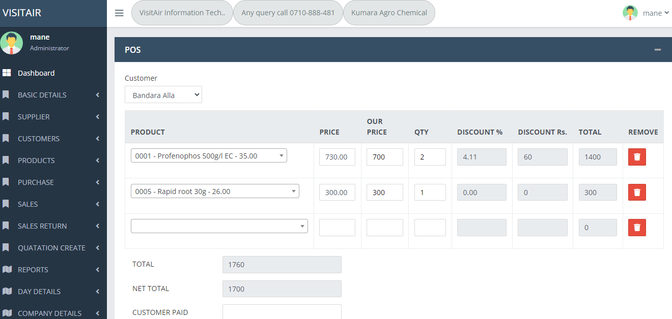Click the Reports map icon
The image size is (672, 319).
[7, 270]
